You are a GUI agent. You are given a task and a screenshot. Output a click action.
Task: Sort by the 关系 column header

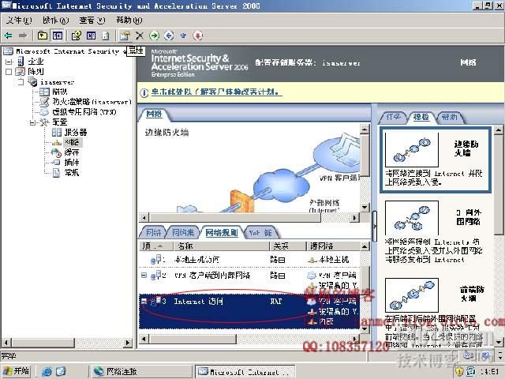click(x=287, y=246)
